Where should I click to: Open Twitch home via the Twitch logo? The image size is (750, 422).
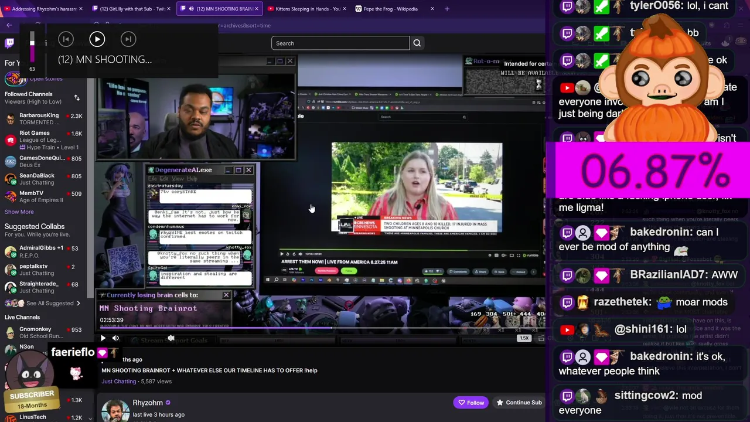(9, 43)
